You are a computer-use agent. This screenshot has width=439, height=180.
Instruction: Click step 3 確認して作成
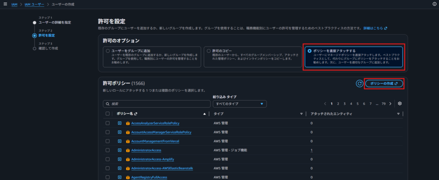(x=48, y=48)
